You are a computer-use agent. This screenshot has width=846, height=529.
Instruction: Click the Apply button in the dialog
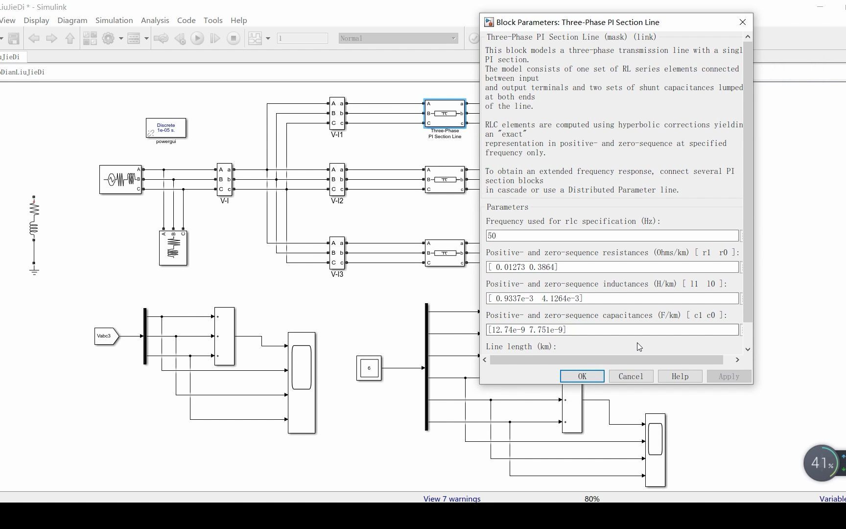[x=729, y=376]
